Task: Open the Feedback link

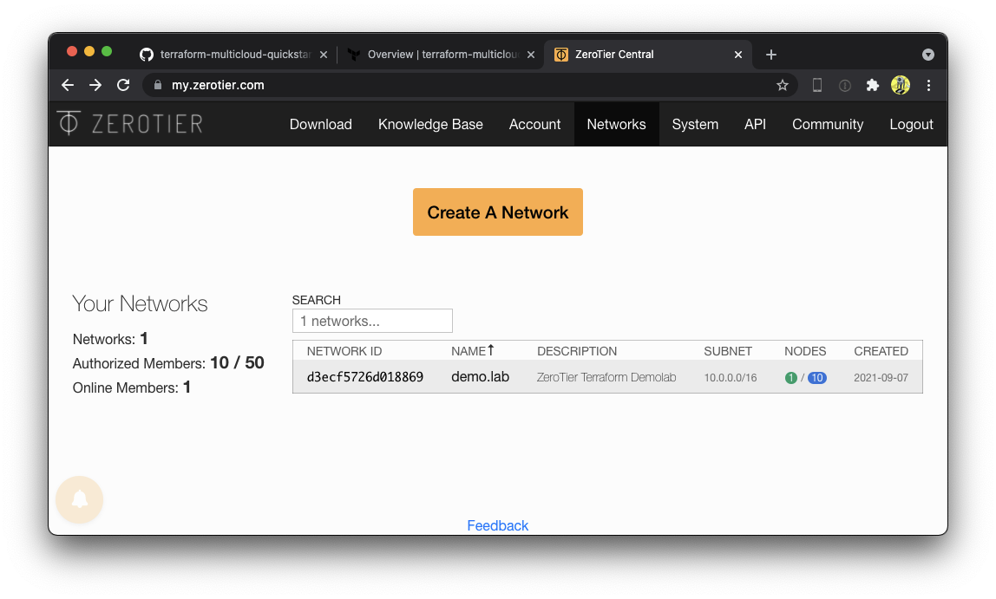Action: pyautogui.click(x=498, y=525)
